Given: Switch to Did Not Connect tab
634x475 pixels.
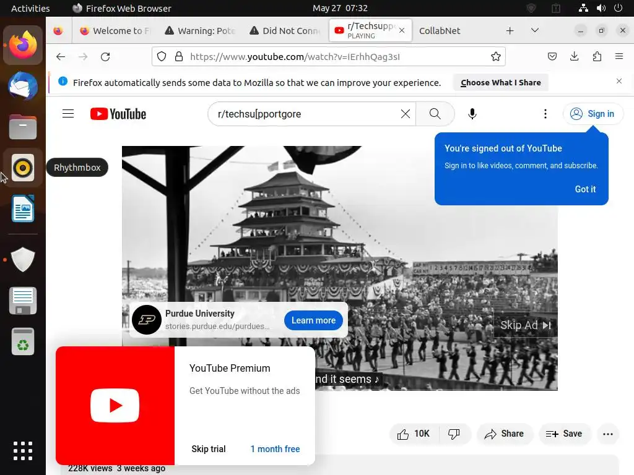Looking at the screenshot, I should [x=285, y=31].
